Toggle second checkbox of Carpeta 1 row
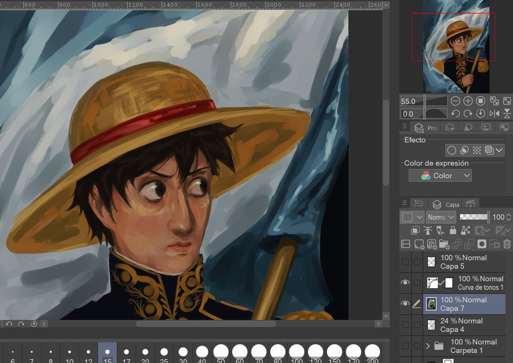The height and width of the screenshot is (363, 513). (x=417, y=346)
